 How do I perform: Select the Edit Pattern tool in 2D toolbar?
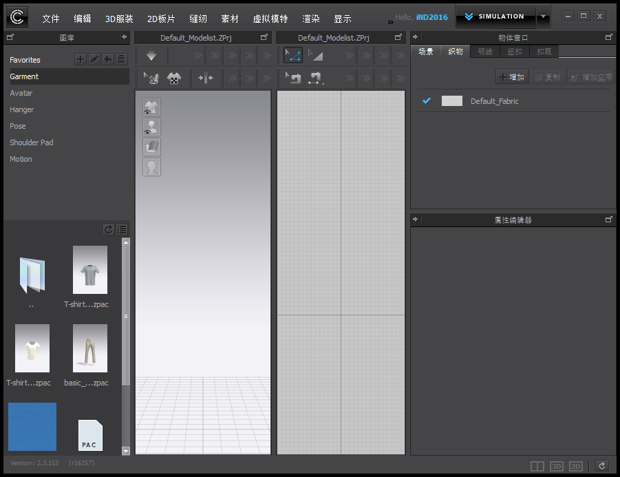293,55
